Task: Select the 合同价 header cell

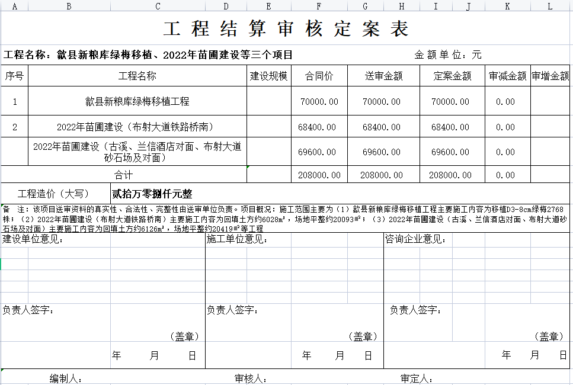Action: (319, 76)
